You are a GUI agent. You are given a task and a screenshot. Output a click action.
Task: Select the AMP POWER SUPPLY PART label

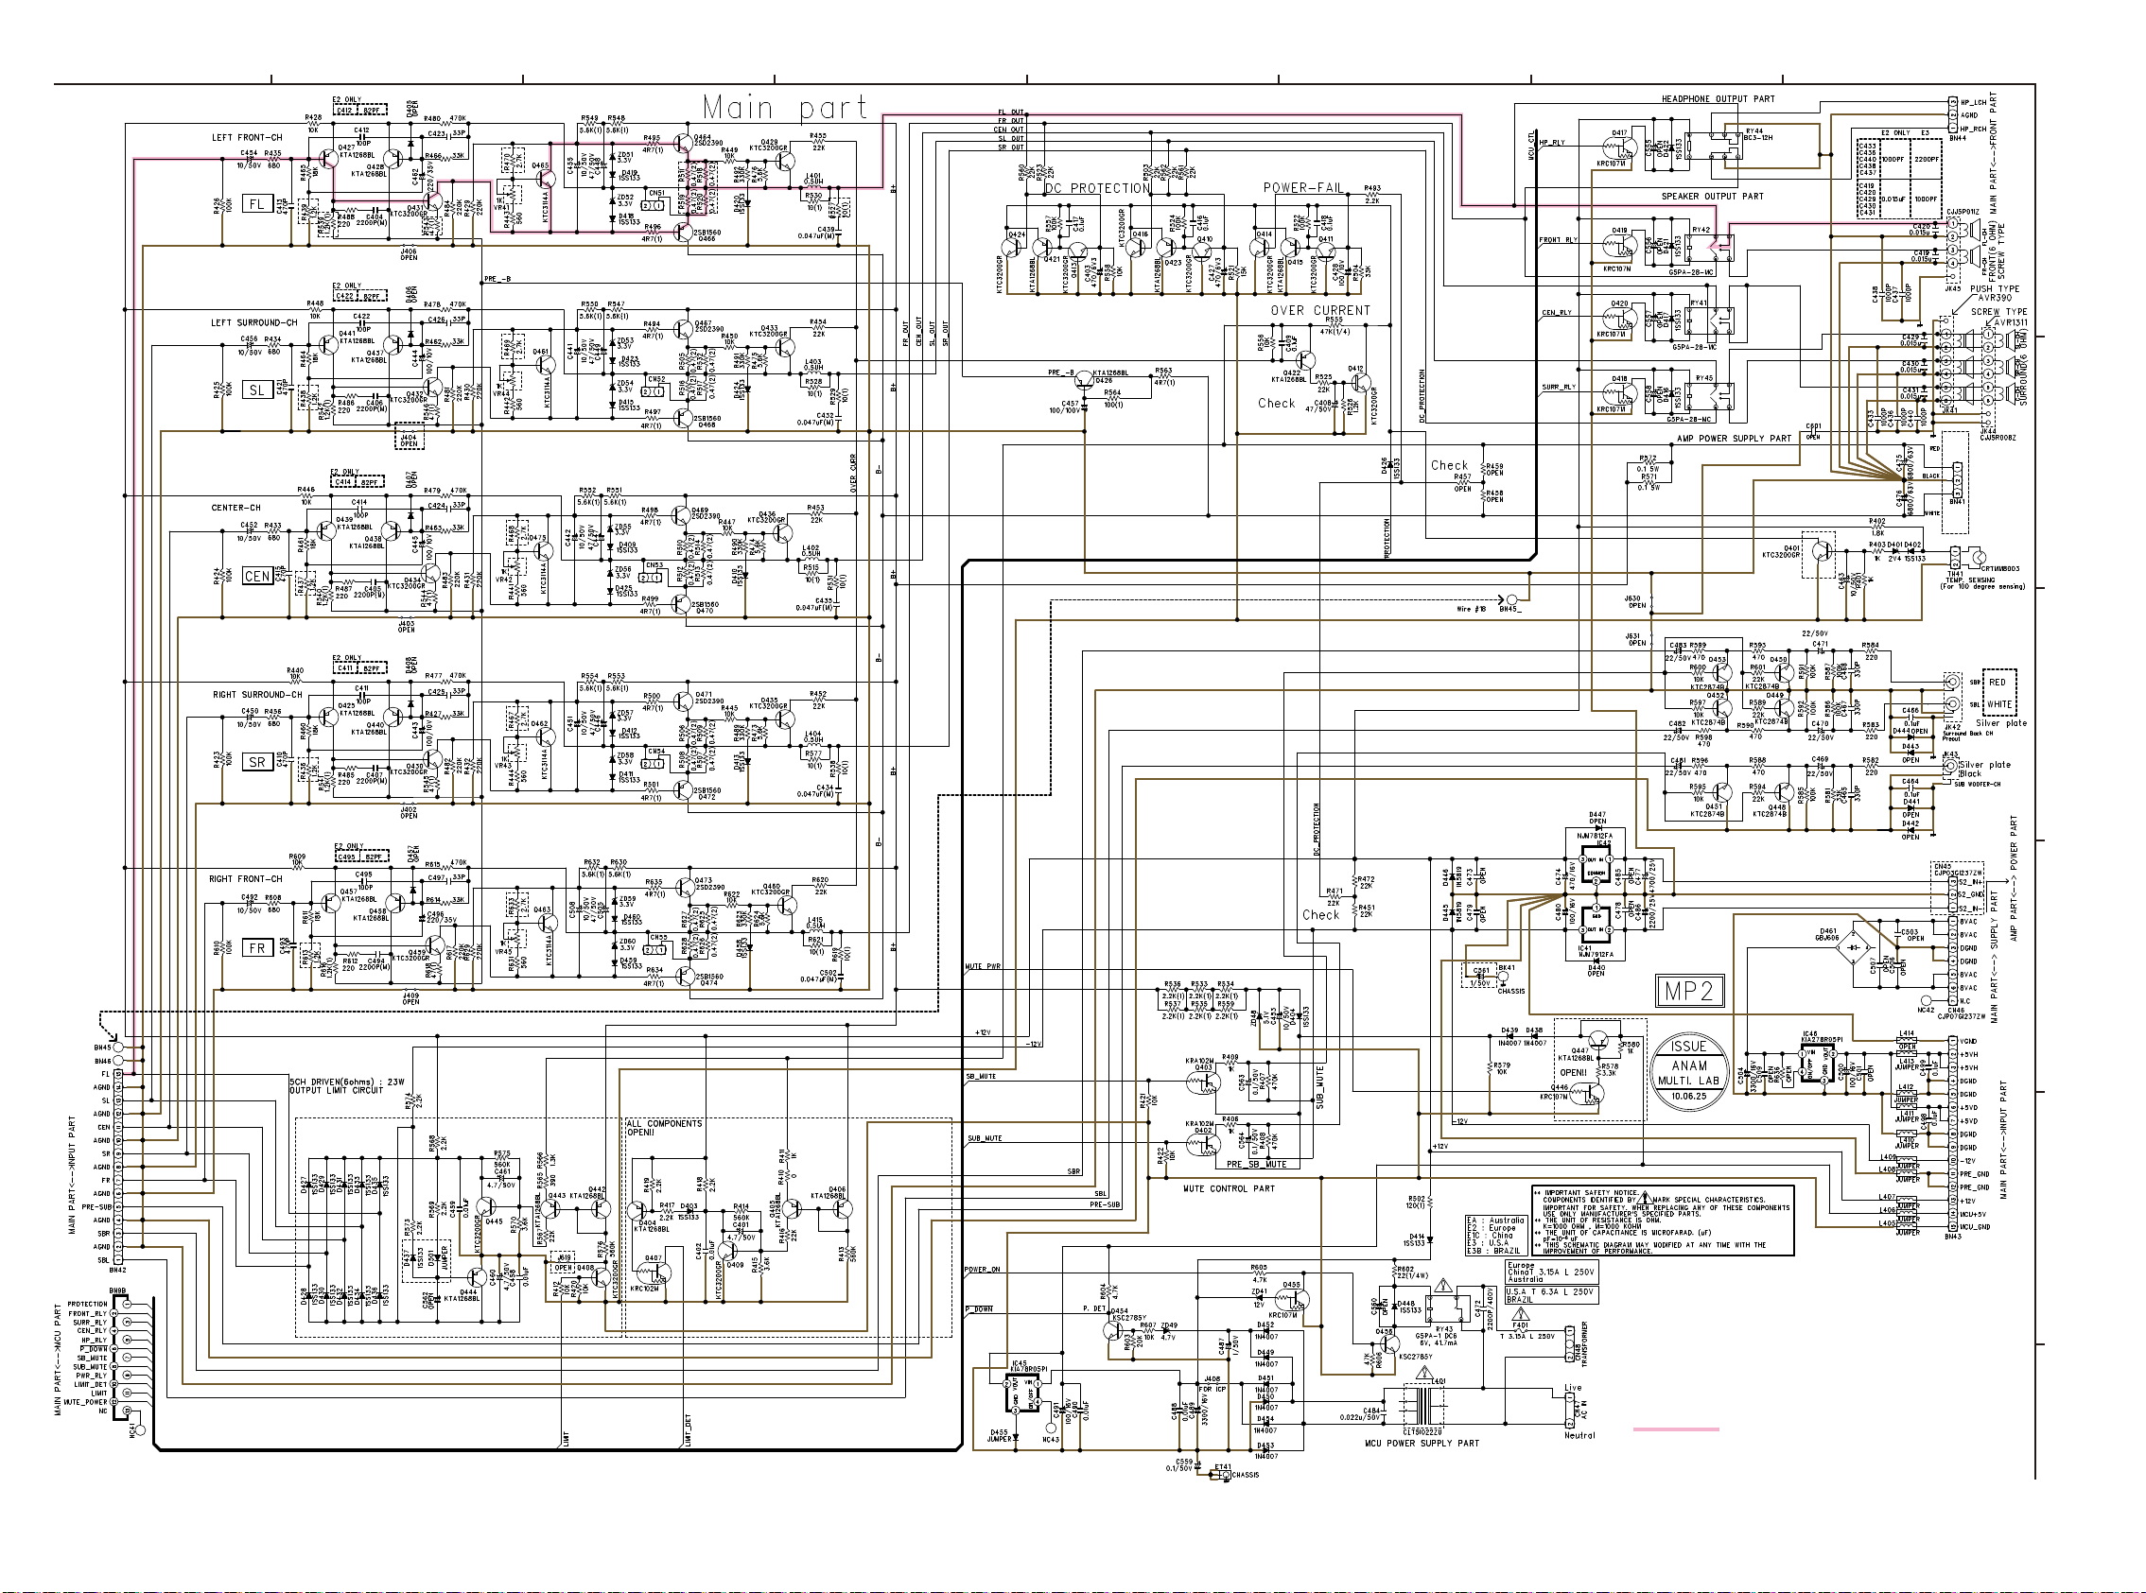[1734, 439]
